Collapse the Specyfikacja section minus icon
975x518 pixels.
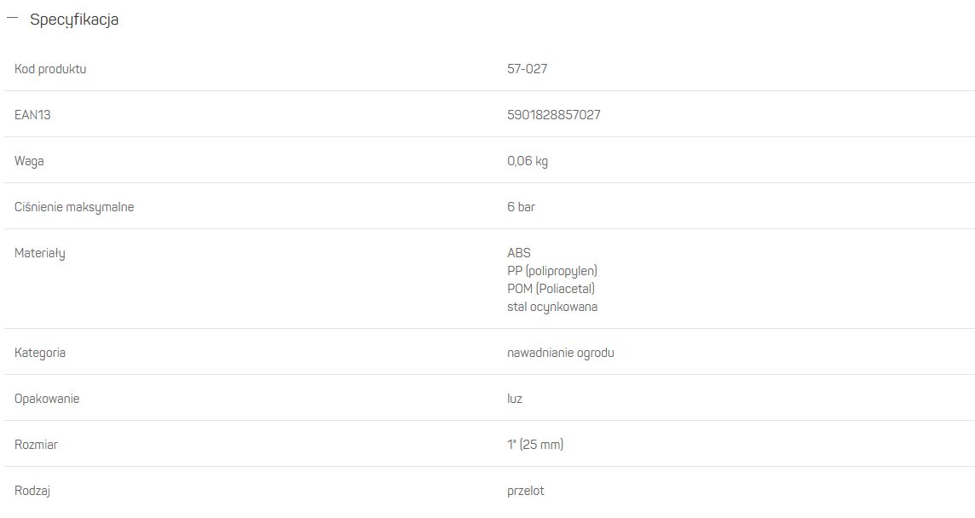(13, 18)
